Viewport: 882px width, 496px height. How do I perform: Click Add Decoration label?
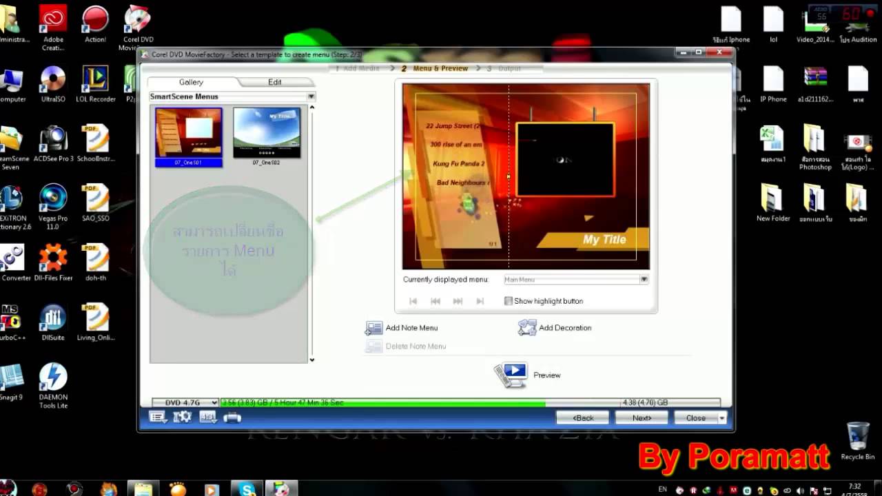point(565,328)
